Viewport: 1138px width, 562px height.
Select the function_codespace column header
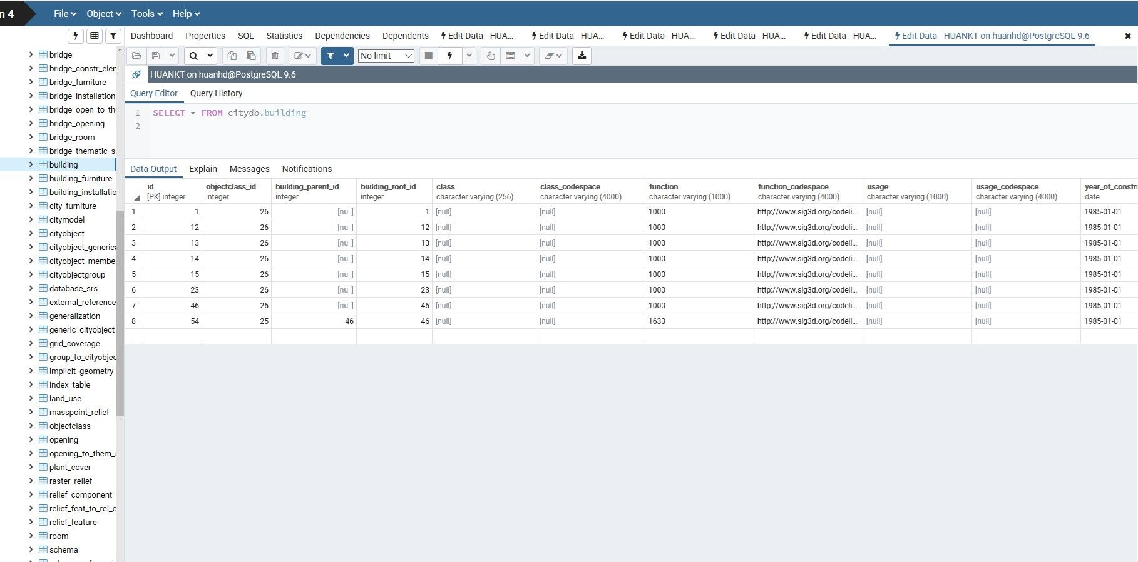click(x=808, y=191)
